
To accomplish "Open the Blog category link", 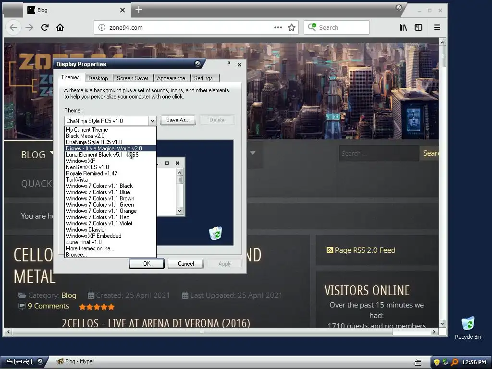I will [69, 295].
